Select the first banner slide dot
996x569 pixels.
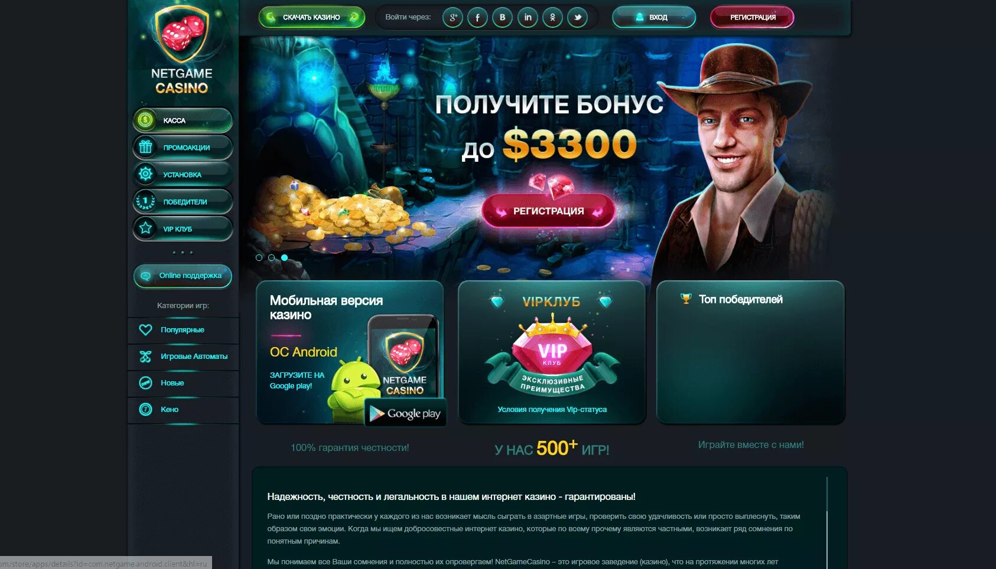[259, 258]
